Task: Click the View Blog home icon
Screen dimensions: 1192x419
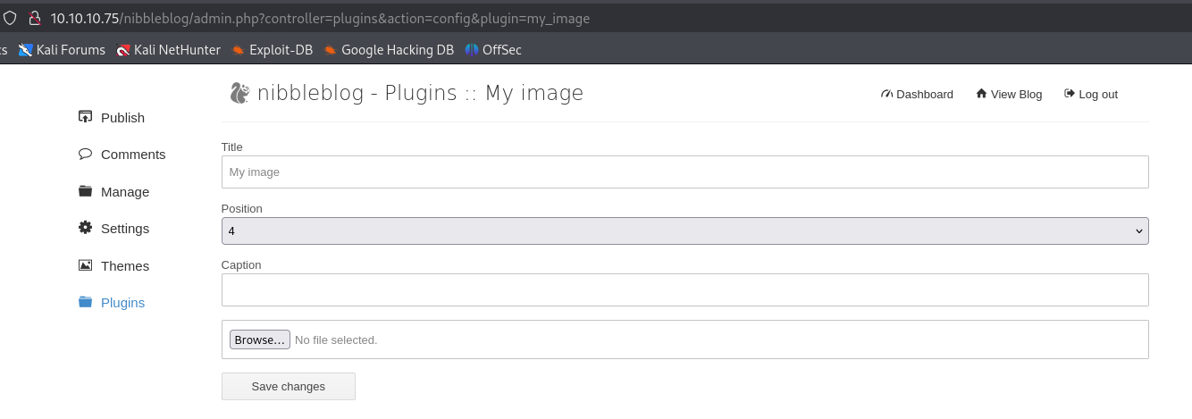Action: click(x=981, y=94)
